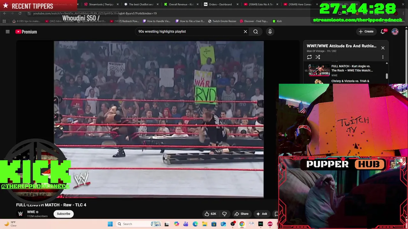Open Microsoft Store on taskbar
The width and height of the screenshot is (408, 229).
pos(214,224)
